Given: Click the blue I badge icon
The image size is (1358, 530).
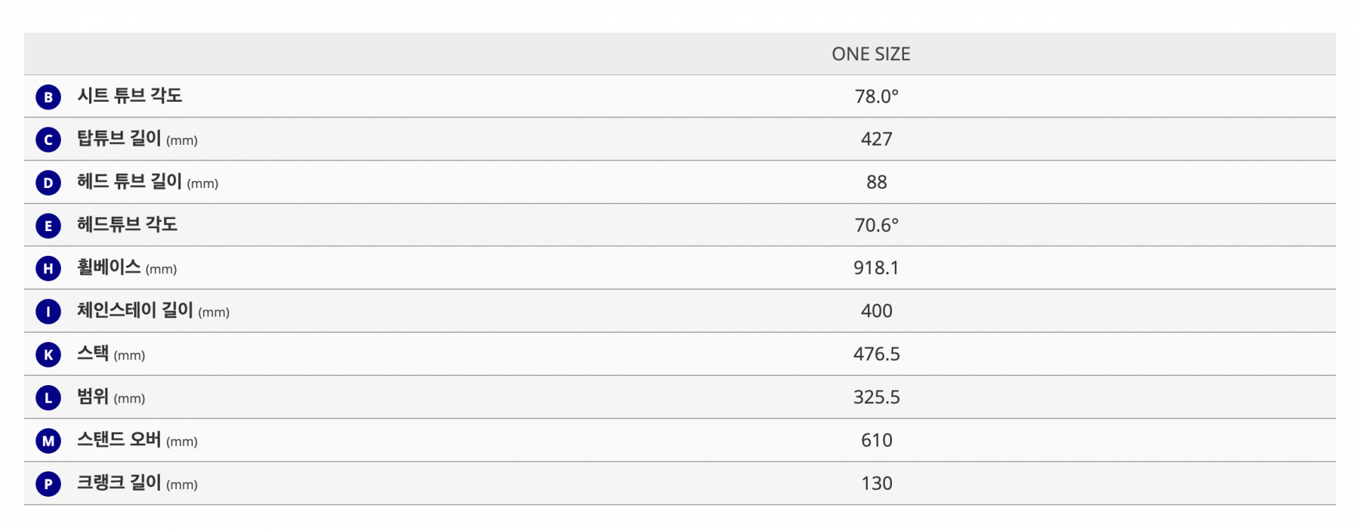Looking at the screenshot, I should pos(48,312).
